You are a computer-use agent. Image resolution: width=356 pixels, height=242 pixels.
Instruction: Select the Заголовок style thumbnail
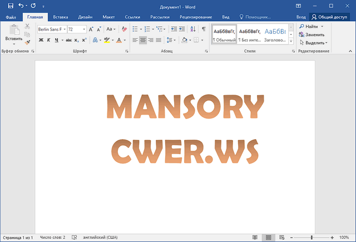[276, 34]
